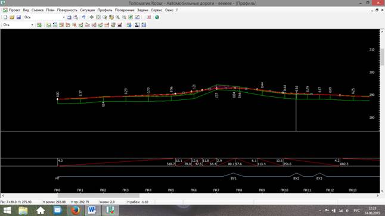The width and height of the screenshot is (385, 216).
Task: Expand the lower "Ось" dropdown
Action: 32,25
